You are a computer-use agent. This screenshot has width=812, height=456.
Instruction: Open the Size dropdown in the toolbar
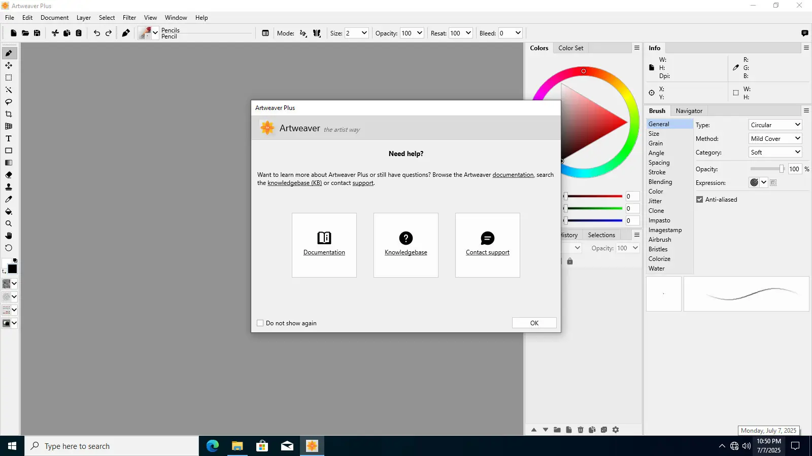[x=364, y=33]
